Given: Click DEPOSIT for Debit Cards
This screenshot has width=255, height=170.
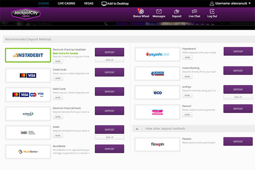Looking at the screenshot, I should [110, 92].
